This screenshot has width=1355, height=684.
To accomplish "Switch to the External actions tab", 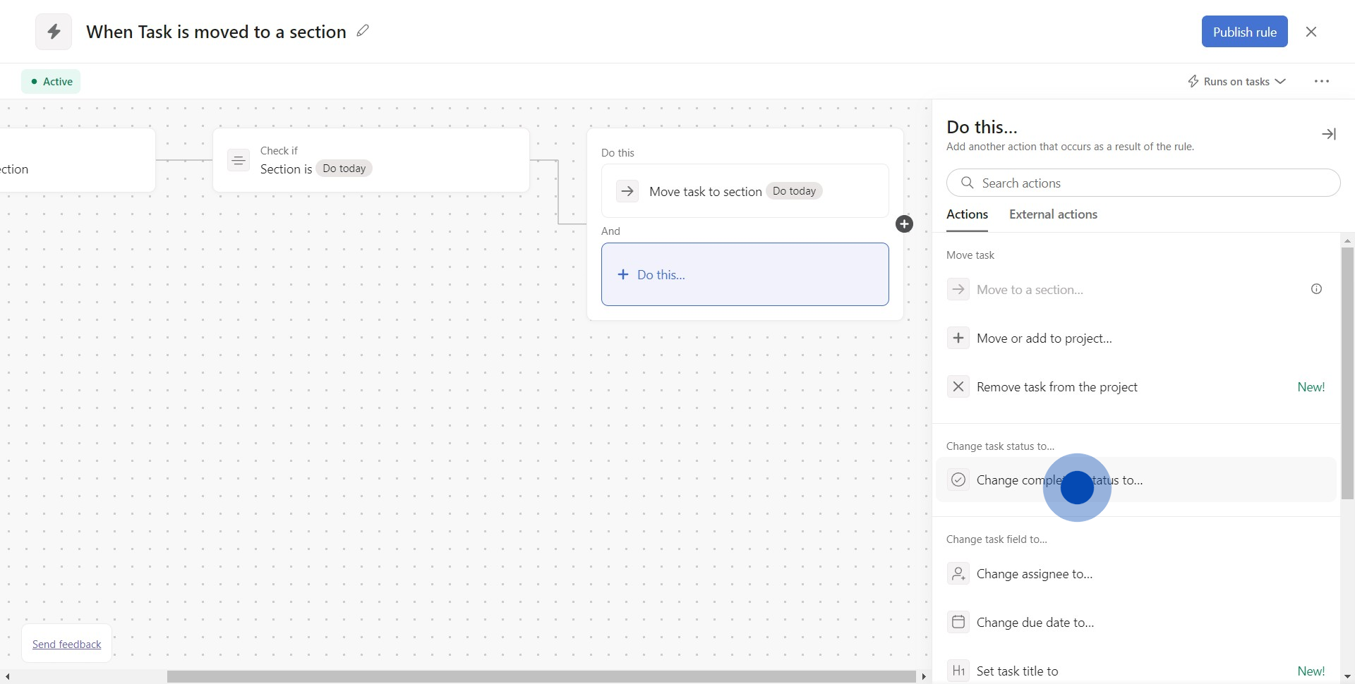I will pos(1053,214).
